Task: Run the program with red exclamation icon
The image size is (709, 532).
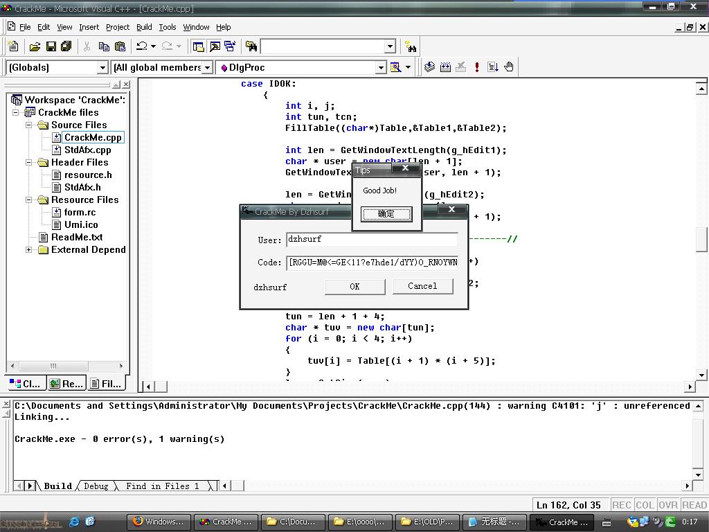Action: tap(477, 67)
